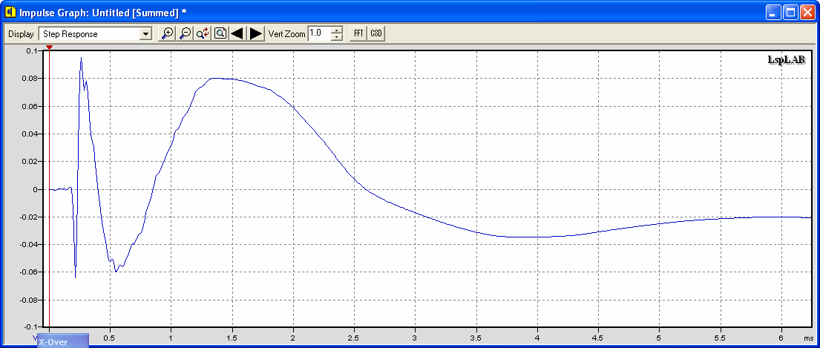Open the CSD plot

click(376, 33)
